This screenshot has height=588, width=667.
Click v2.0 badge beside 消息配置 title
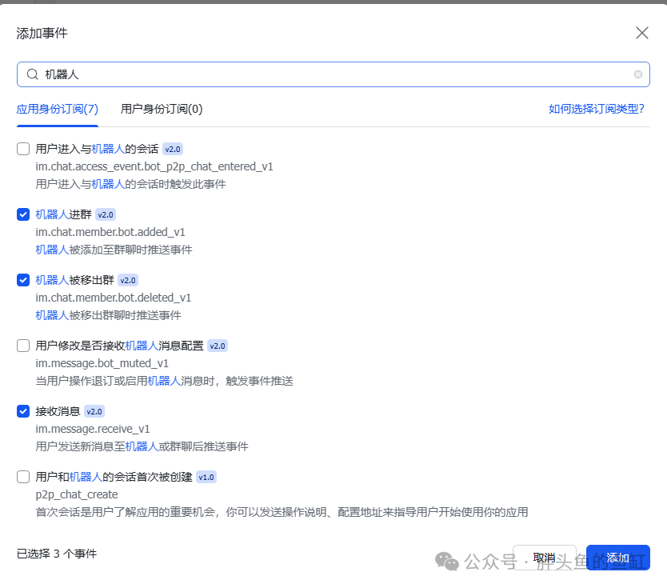click(218, 346)
